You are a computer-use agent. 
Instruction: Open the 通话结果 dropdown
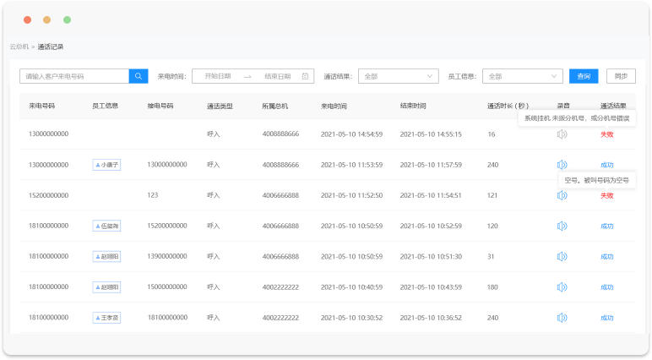click(x=398, y=76)
